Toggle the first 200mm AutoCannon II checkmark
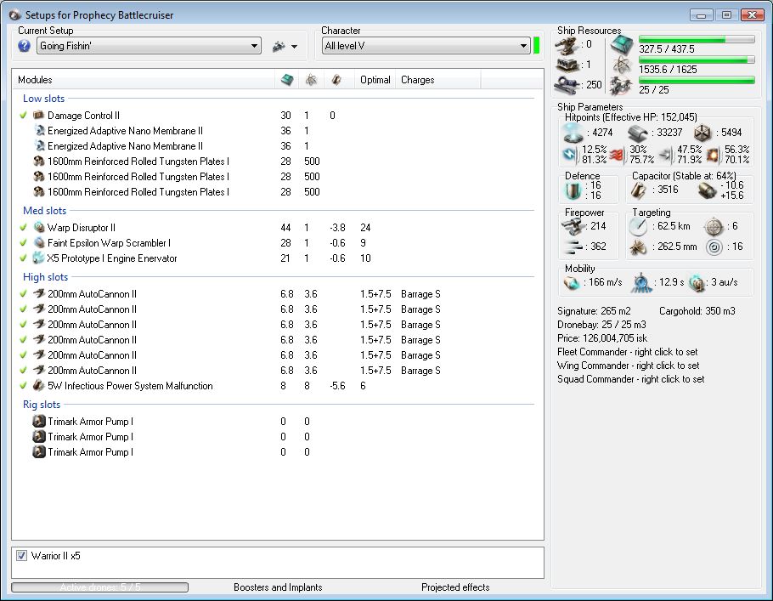Viewport: 773px width, 601px height. click(23, 293)
